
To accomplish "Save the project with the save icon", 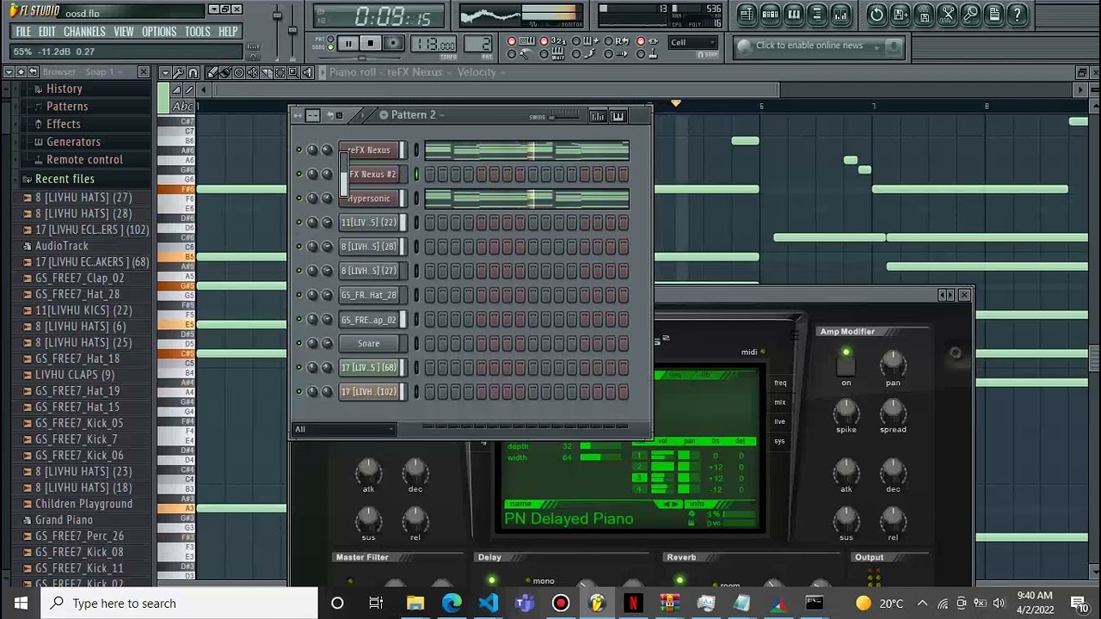I will pos(901,15).
